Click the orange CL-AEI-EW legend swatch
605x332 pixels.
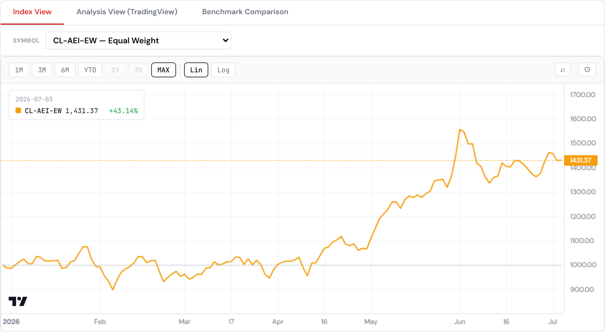click(18, 110)
